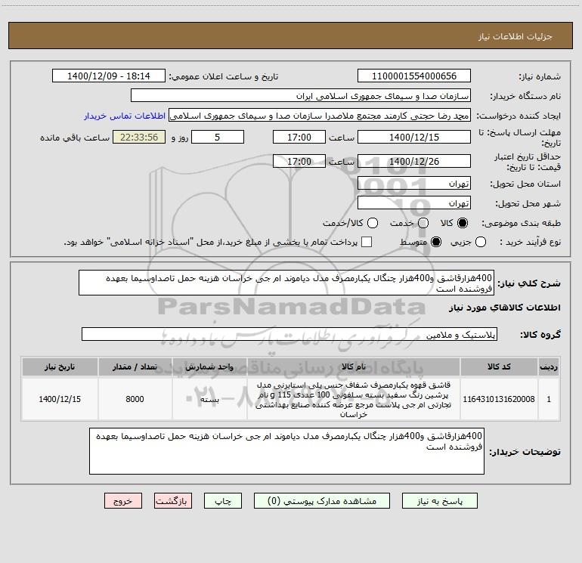The width and height of the screenshot is (582, 563).
Task: Click the توضیحات خریدار text area
Action: pos(286,451)
